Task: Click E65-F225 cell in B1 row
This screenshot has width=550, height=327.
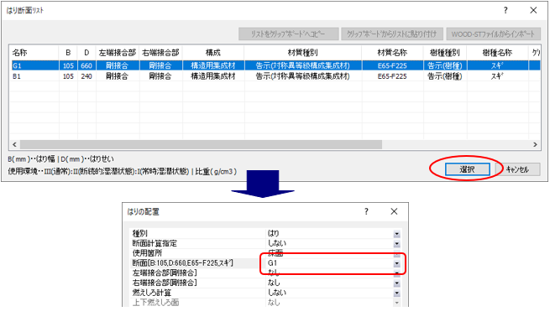Action: (392, 76)
